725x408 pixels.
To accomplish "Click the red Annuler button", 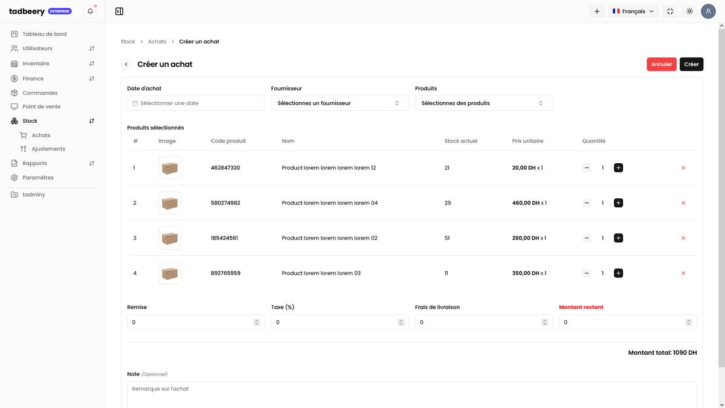I will click(x=662, y=64).
